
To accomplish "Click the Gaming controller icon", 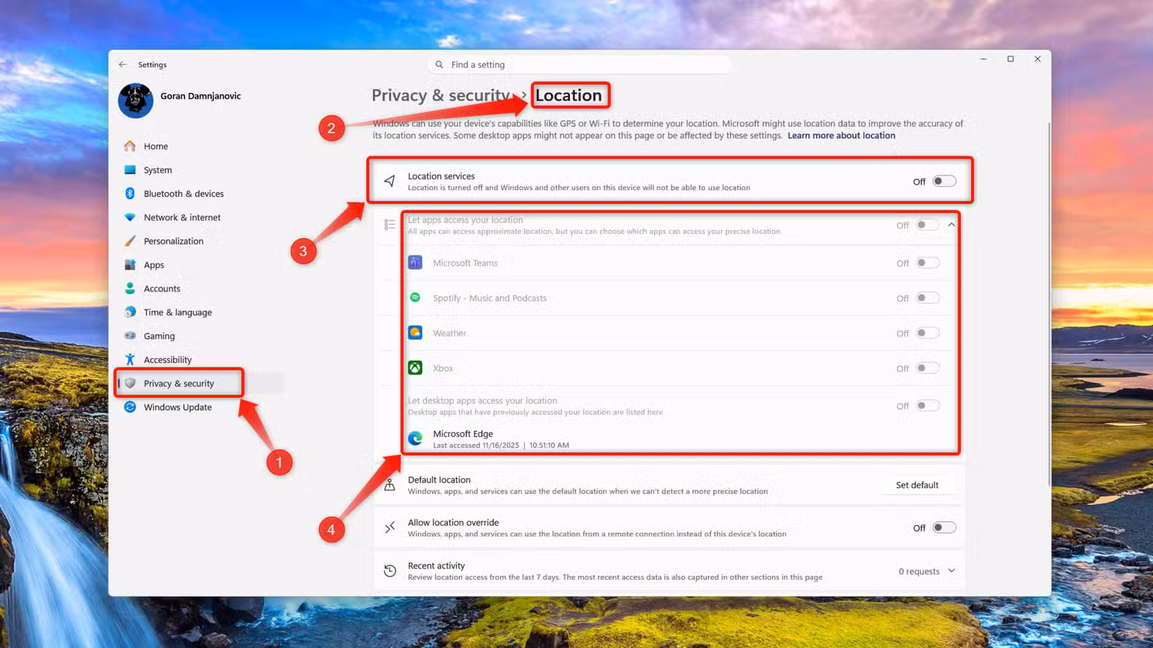I will [130, 336].
